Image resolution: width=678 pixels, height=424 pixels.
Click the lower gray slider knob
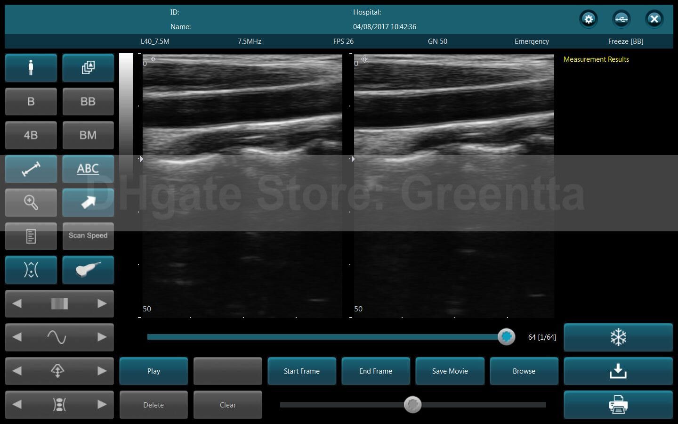413,405
